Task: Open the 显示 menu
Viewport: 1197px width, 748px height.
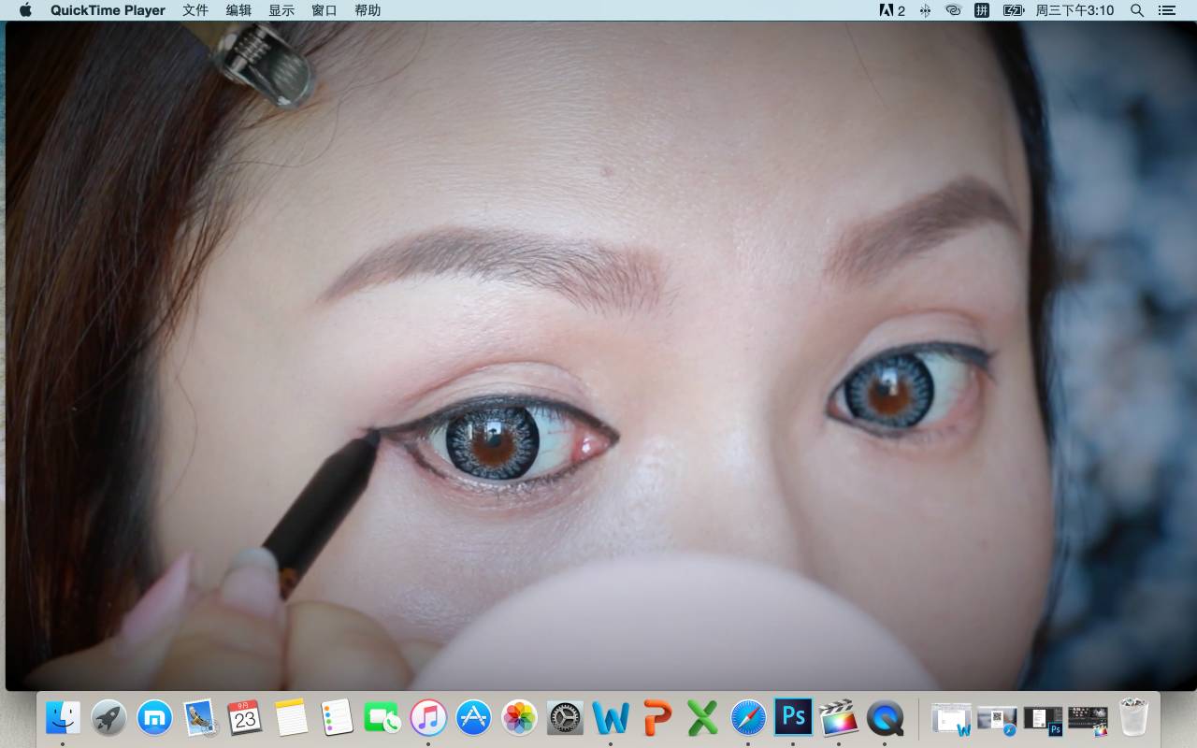Action: (x=281, y=10)
